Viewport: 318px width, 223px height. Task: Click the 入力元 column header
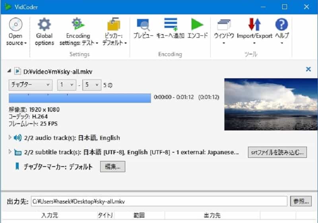pyautogui.click(x=50, y=215)
